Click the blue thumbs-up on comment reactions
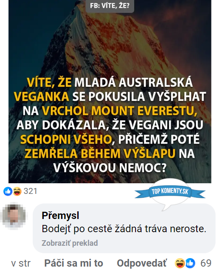220x270 pixels. click(x=190, y=263)
